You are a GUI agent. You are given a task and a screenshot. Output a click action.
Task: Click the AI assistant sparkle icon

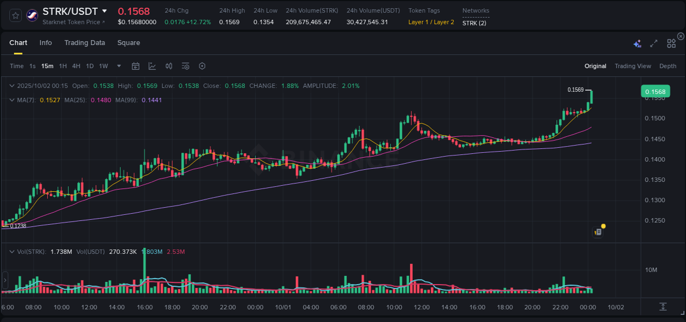point(637,43)
